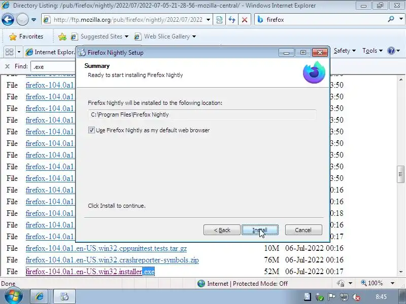Screen dimensions: 406x304
Task: Click the Help question mark icon
Action: (391, 51)
